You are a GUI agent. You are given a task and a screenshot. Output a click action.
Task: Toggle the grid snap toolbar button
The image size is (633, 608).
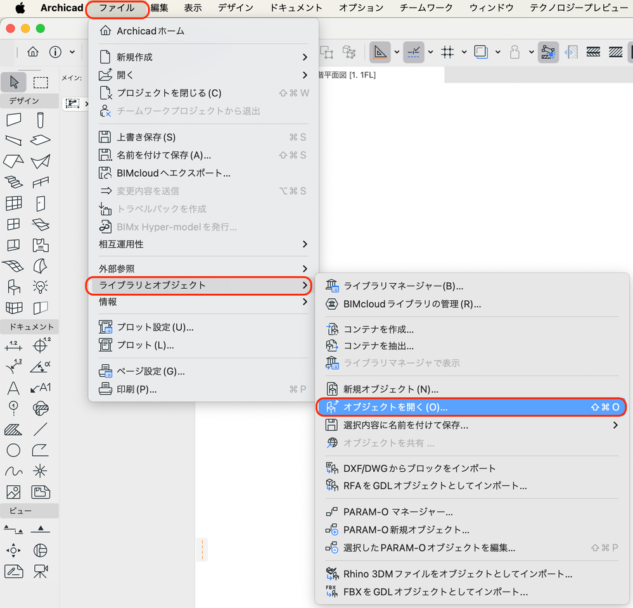[x=447, y=52]
